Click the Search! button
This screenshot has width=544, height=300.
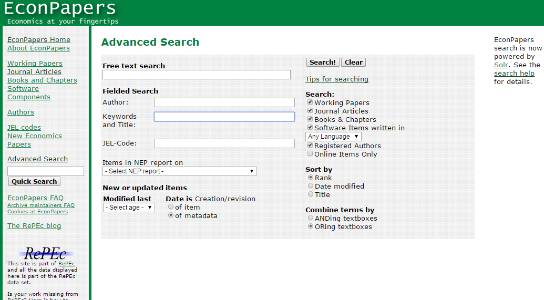[323, 63]
